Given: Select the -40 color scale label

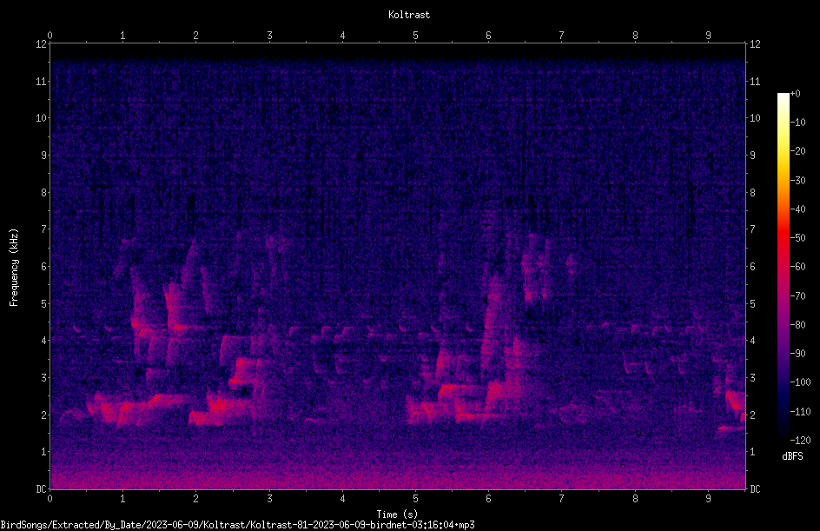Looking at the screenshot, I should 798,209.
